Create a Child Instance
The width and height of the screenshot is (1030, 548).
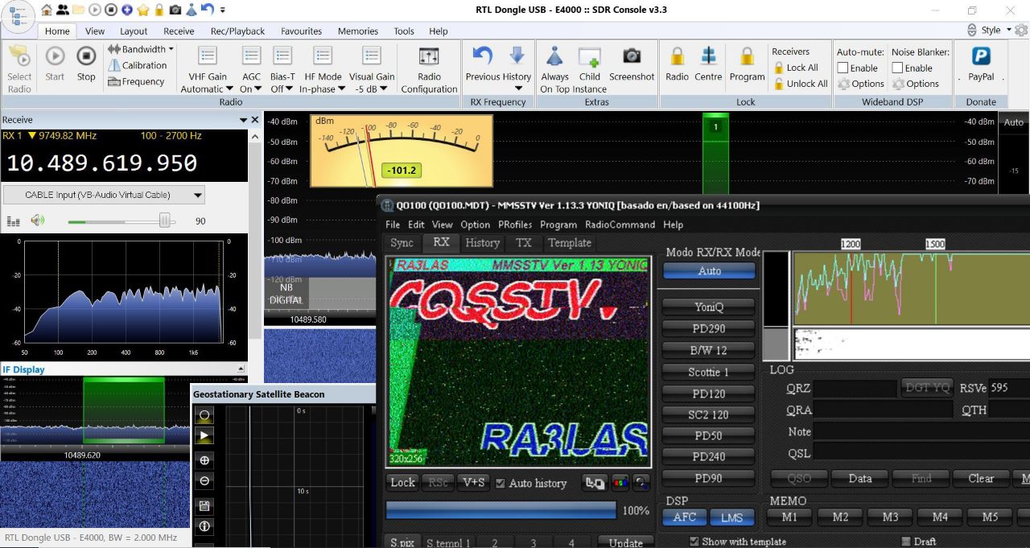click(590, 68)
